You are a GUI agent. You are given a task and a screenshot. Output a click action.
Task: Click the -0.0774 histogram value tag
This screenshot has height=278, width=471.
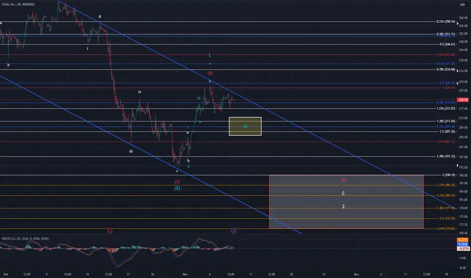(x=463, y=249)
